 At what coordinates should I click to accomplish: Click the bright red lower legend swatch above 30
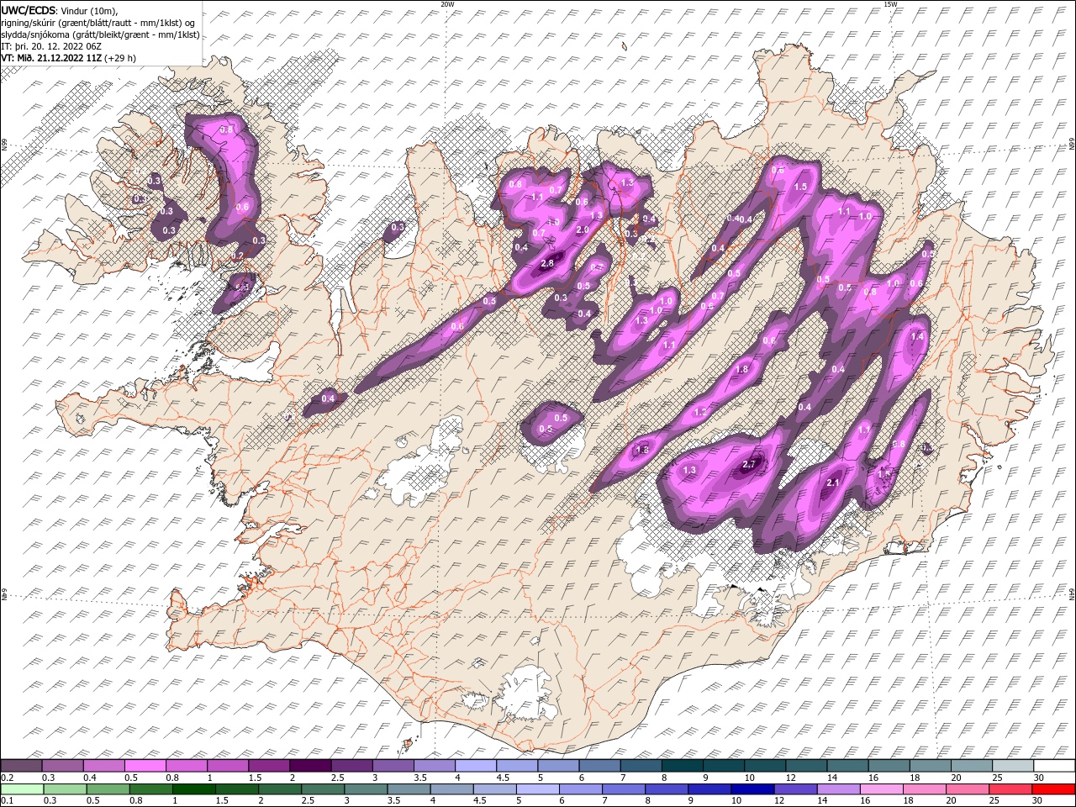pos(1053,789)
